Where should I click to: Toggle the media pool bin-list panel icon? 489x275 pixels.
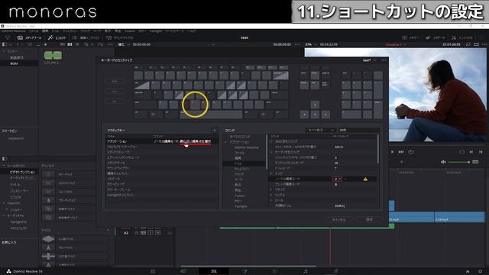click(x=5, y=44)
